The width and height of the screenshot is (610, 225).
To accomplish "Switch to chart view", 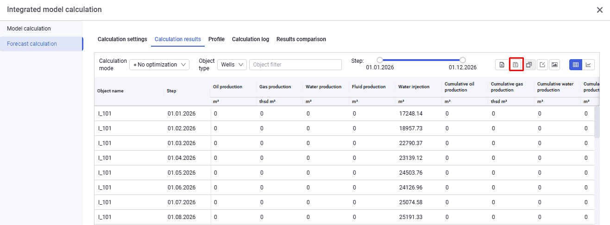I will coord(588,65).
